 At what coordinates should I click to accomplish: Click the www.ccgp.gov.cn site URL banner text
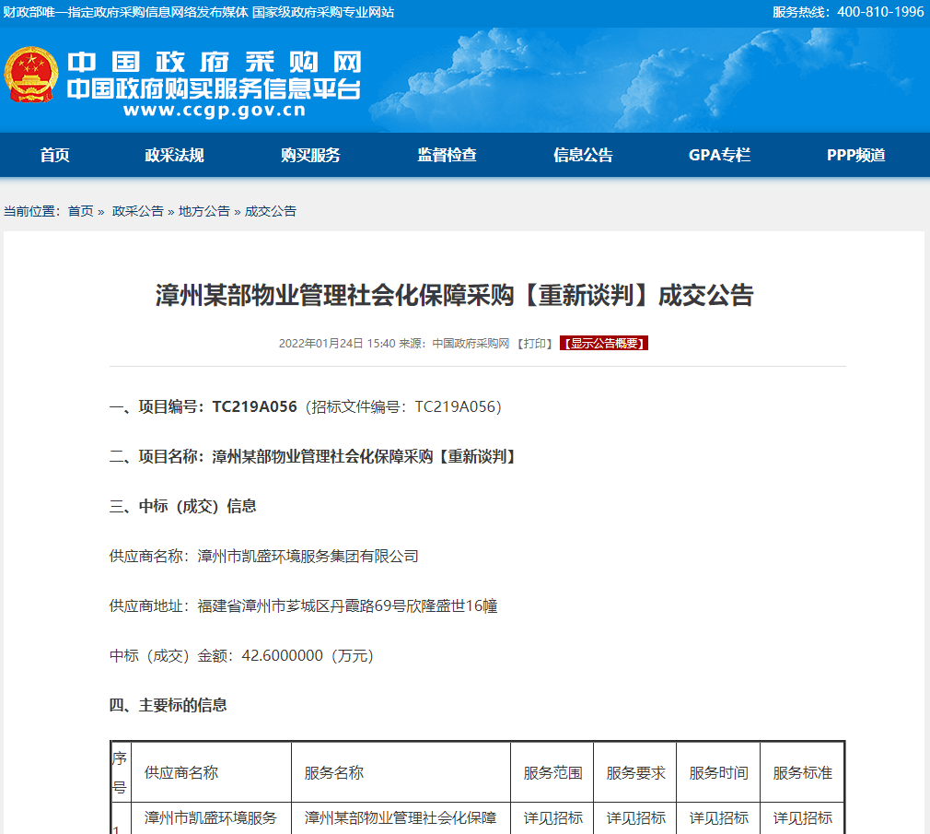tap(215, 111)
